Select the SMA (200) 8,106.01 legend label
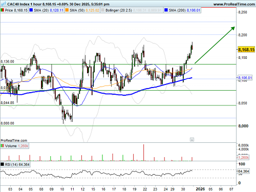The height and width of the screenshot is (192, 256). [184, 10]
